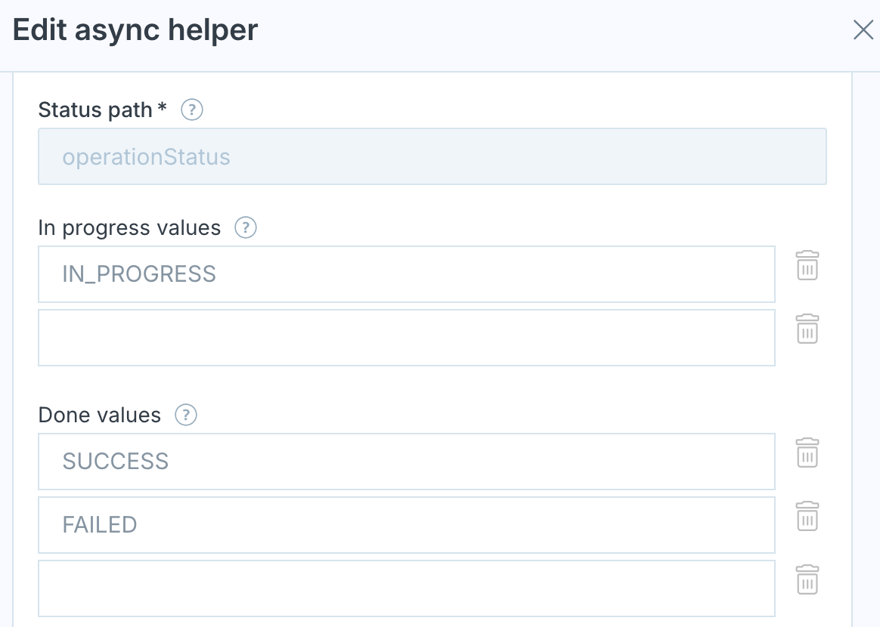Viewport: 880px width, 627px height.
Task: Remove the FAILED done value
Action: click(x=807, y=516)
